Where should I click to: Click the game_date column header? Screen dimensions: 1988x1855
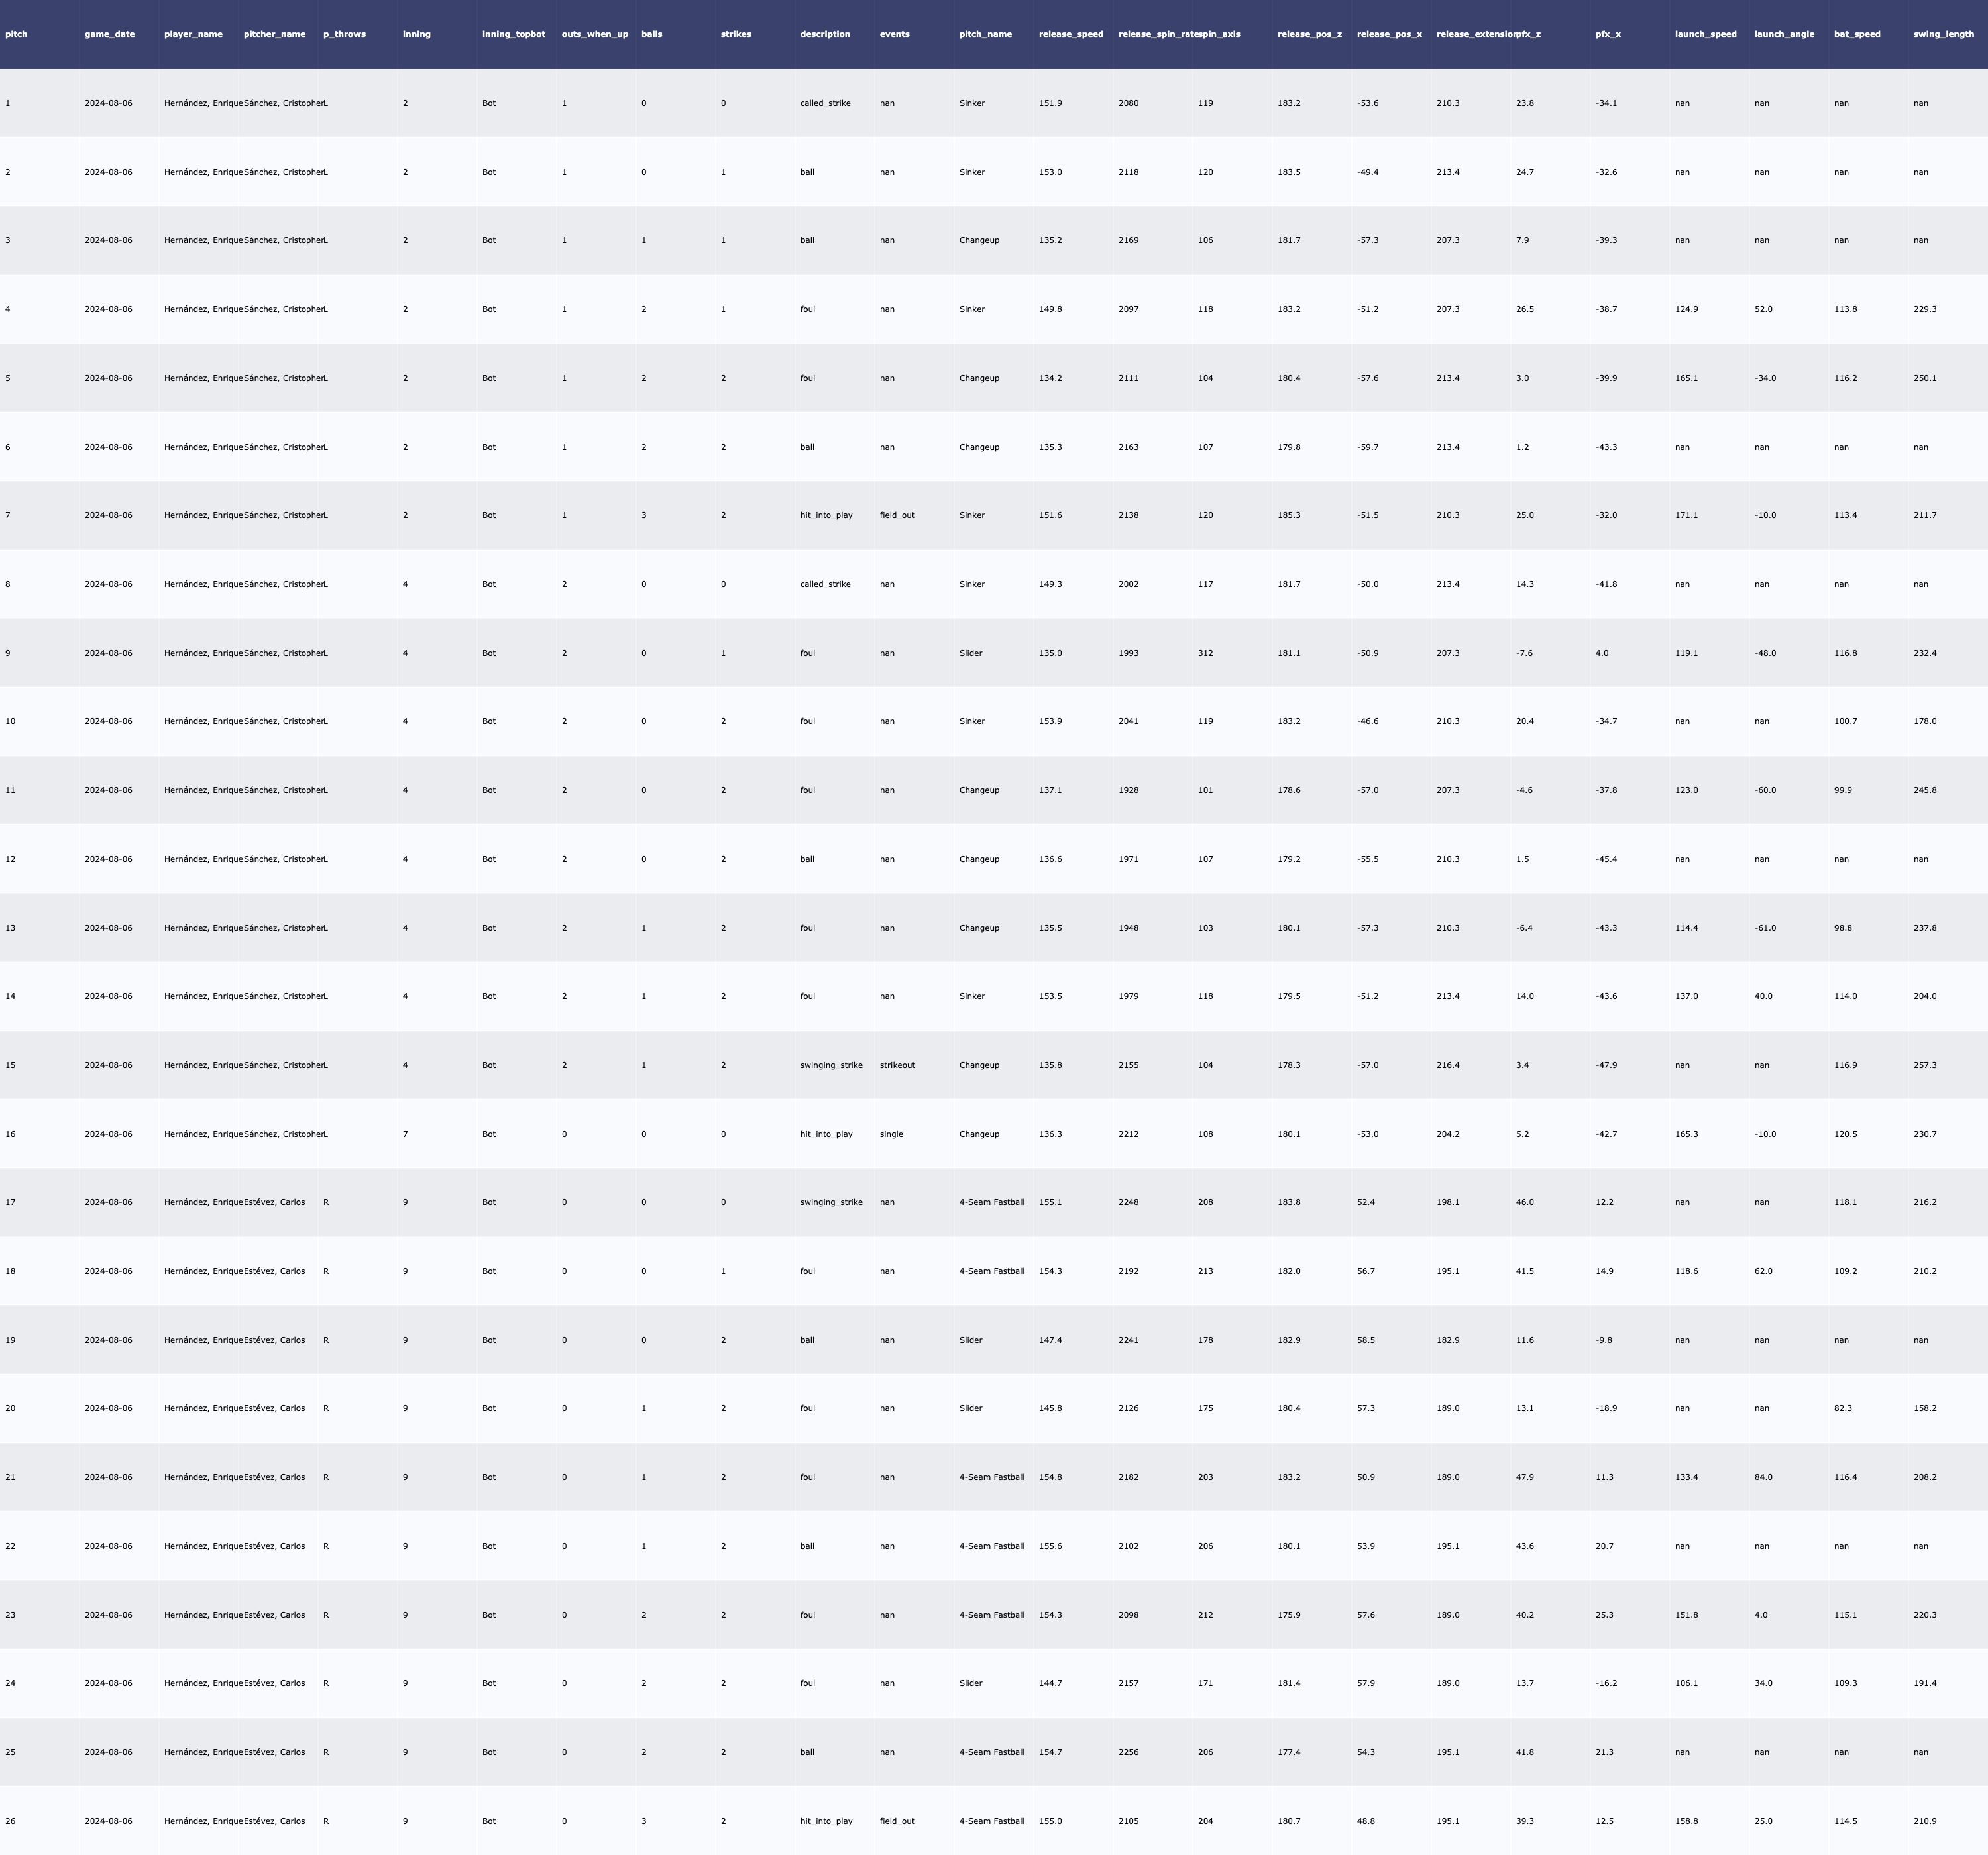[x=110, y=34]
